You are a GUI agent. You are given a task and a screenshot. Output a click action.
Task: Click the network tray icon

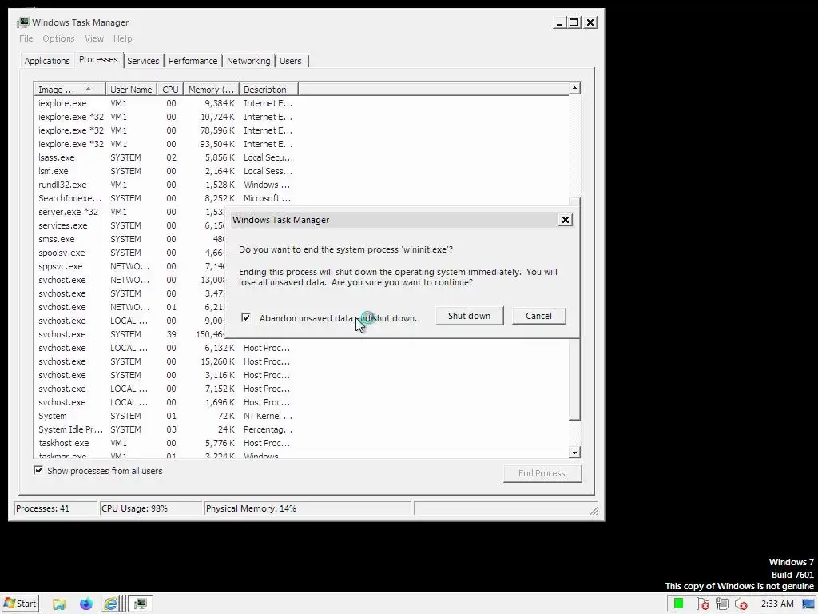tap(721, 604)
